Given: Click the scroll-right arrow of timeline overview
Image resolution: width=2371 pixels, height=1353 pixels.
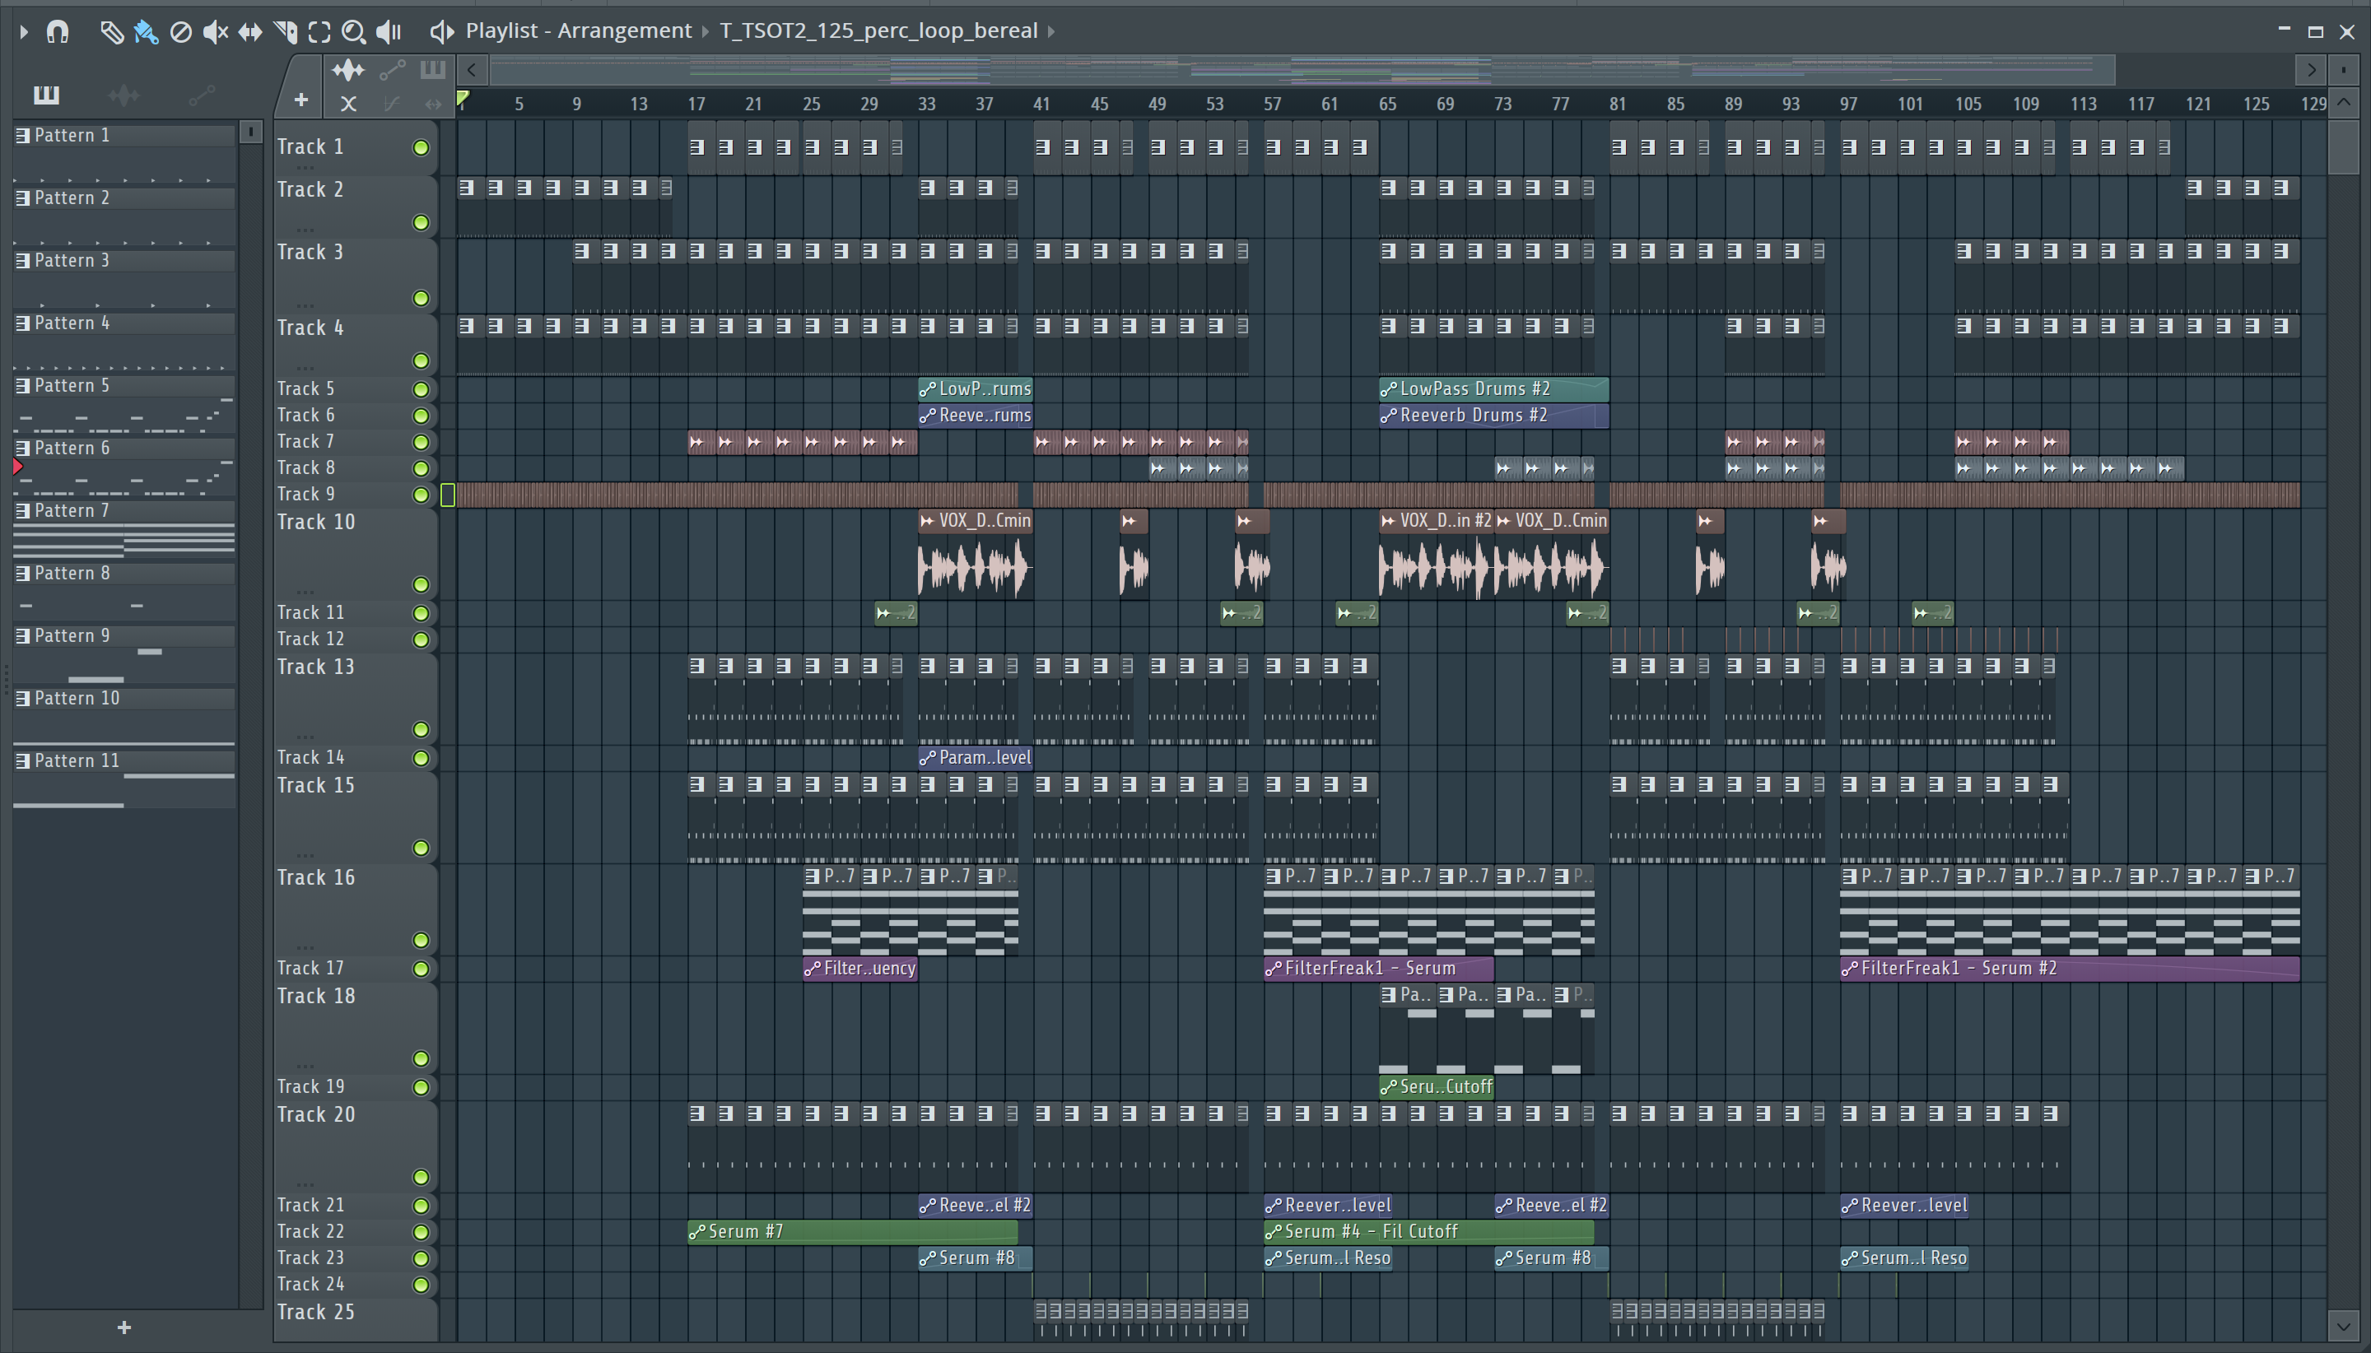Looking at the screenshot, I should pos(2312,70).
